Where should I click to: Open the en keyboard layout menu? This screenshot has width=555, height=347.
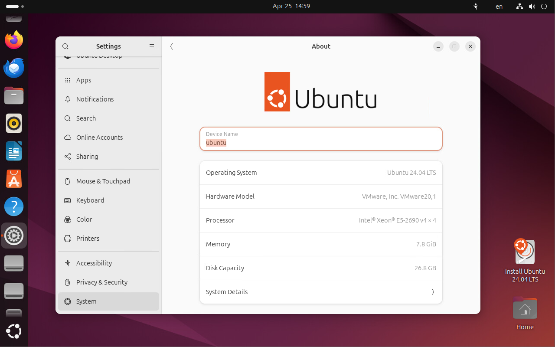point(499,7)
